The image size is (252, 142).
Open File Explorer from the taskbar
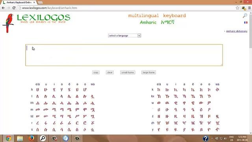coord(20,138)
